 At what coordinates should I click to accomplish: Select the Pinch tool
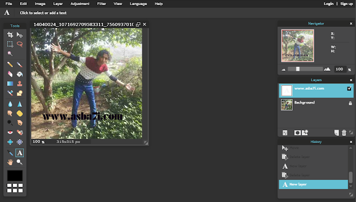click(20, 142)
